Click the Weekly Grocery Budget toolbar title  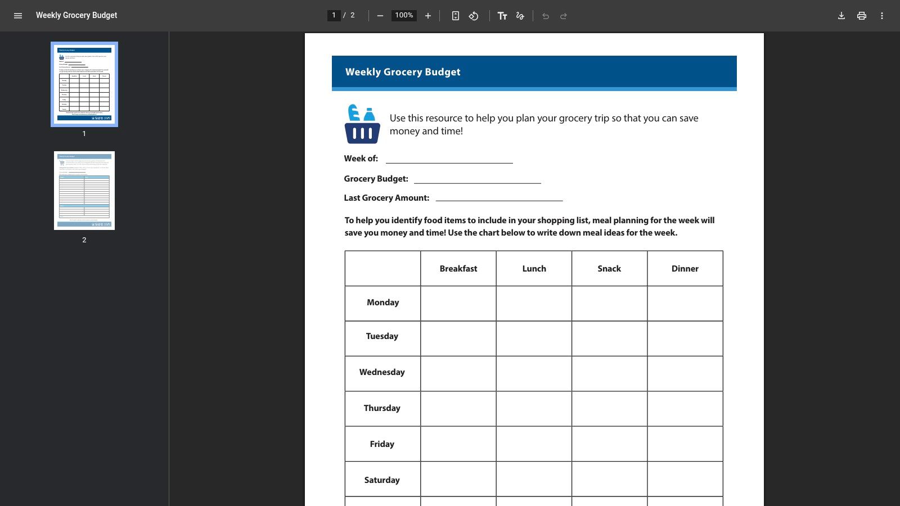coord(76,15)
